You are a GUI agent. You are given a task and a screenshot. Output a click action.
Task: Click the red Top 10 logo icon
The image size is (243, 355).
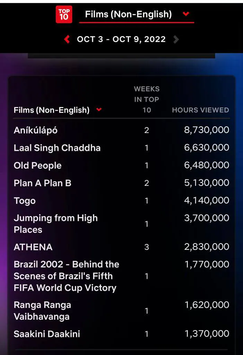(x=64, y=15)
